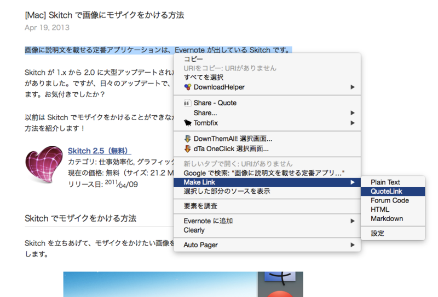Image resolution: width=438 pixels, height=297 pixels.
Task: Pick Markdown in Make Link submenu
Action: (393, 219)
